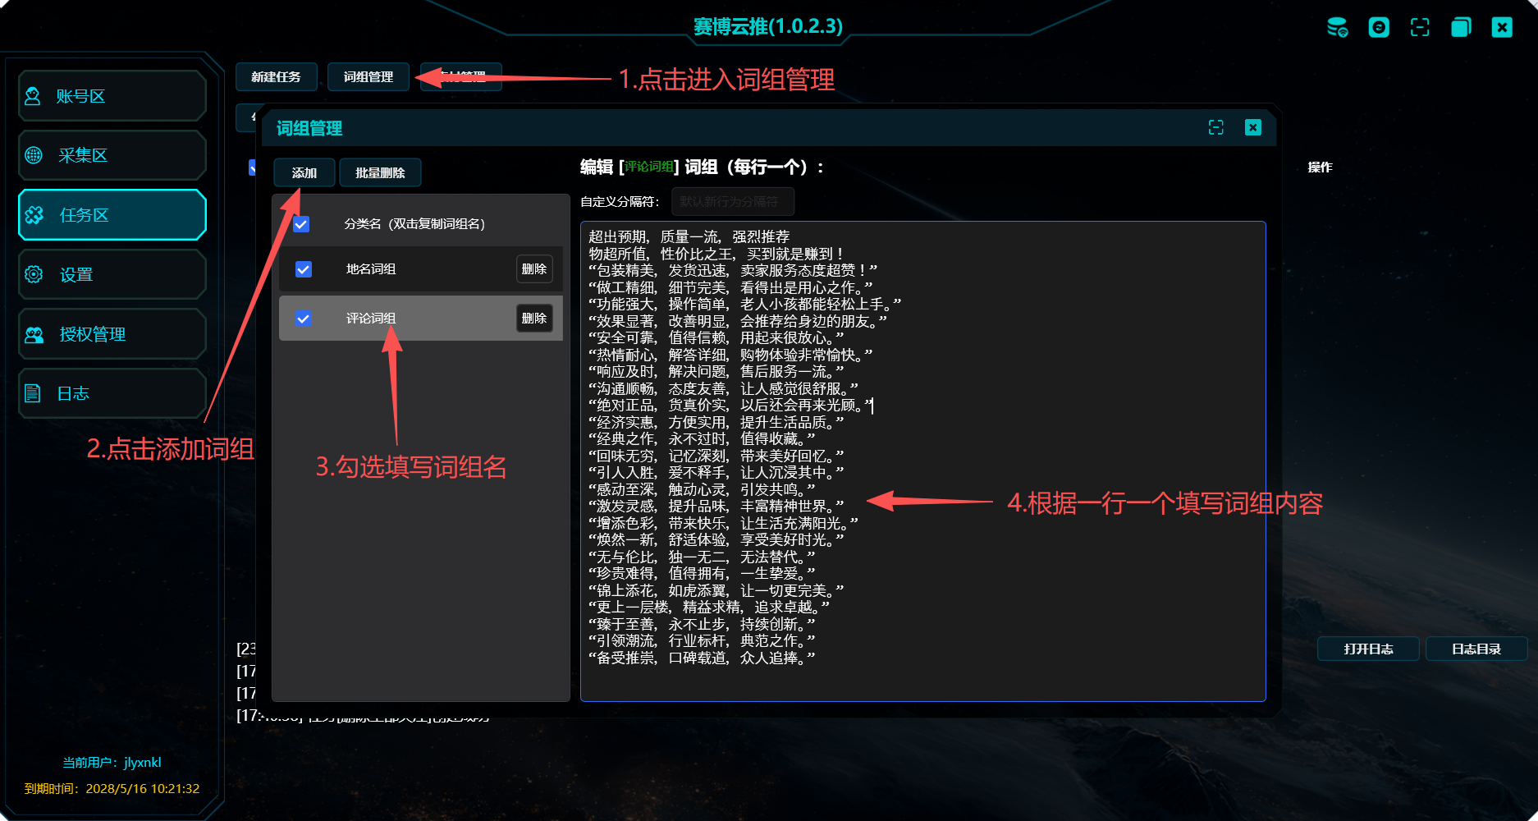Collapse the 词组管理 dialog via its minimize icon
Screen dimensions: 1538x821
pos(1216,128)
